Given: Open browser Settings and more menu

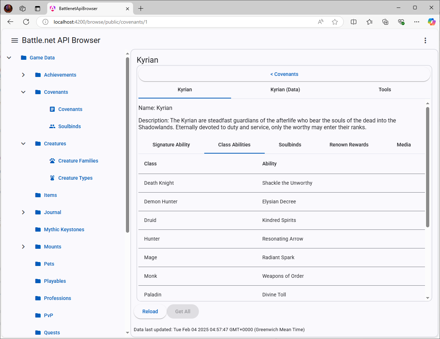Looking at the screenshot, I should (x=416, y=22).
